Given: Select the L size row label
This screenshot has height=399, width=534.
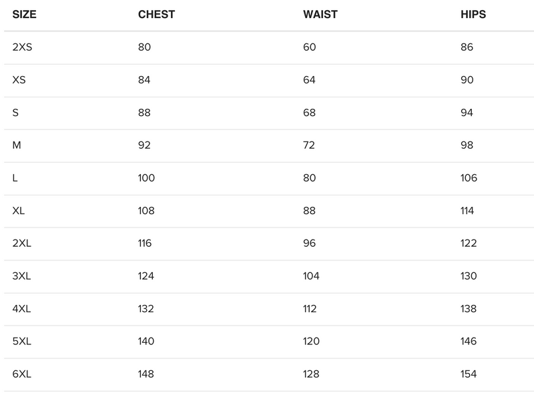Looking at the screenshot, I should [x=15, y=178].
